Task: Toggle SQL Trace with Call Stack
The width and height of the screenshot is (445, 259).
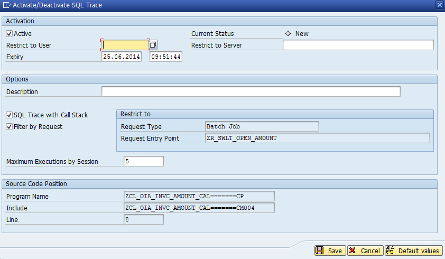Action: (x=9, y=115)
